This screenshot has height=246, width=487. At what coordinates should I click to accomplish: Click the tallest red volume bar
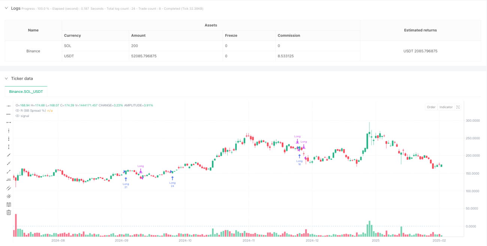point(16,225)
